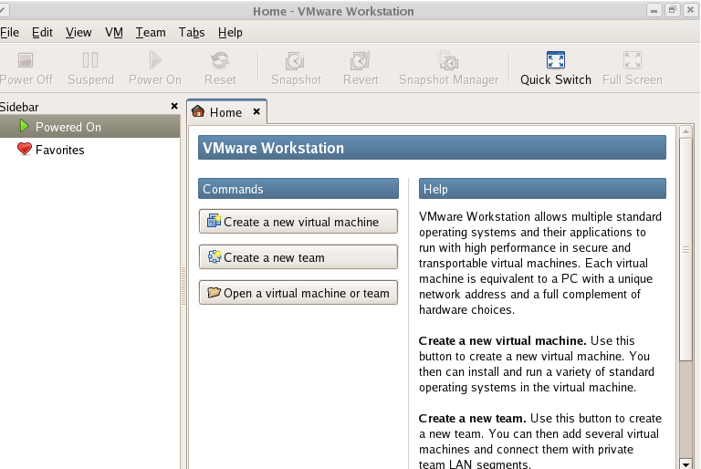
Task: Click the Commands section header
Action: [298, 189]
